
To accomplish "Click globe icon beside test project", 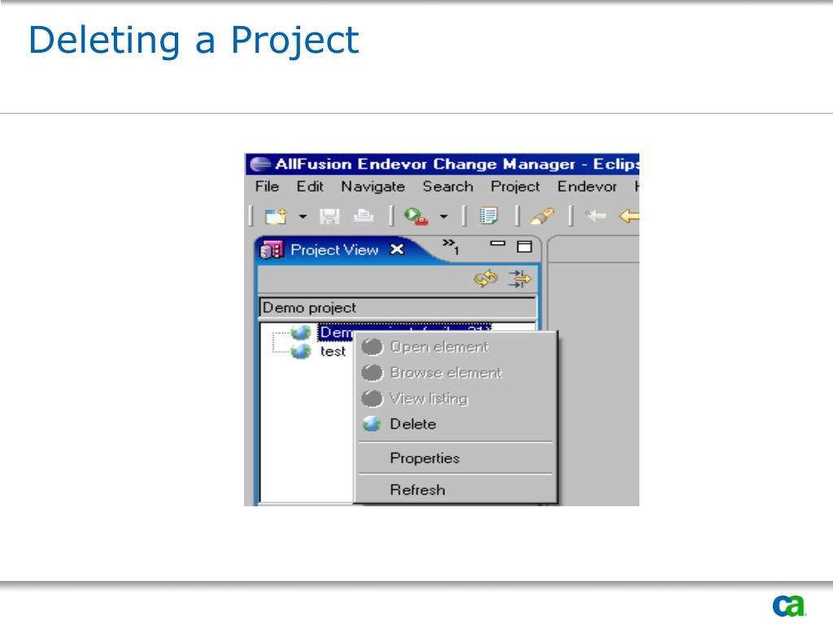I will 301,351.
